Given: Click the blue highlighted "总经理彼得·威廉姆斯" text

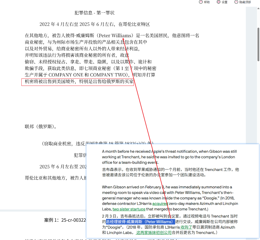Looking at the screenshot, I should click(140, 222).
